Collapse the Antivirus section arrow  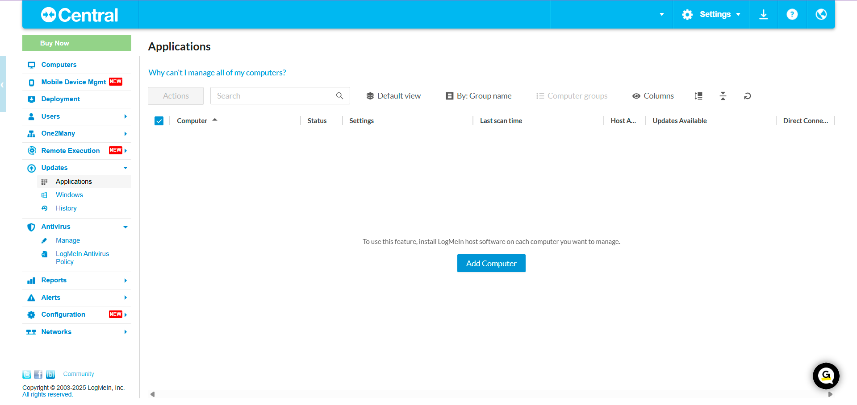(x=125, y=227)
